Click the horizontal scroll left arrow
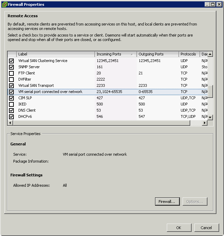The image size is (224, 236). [10, 123]
